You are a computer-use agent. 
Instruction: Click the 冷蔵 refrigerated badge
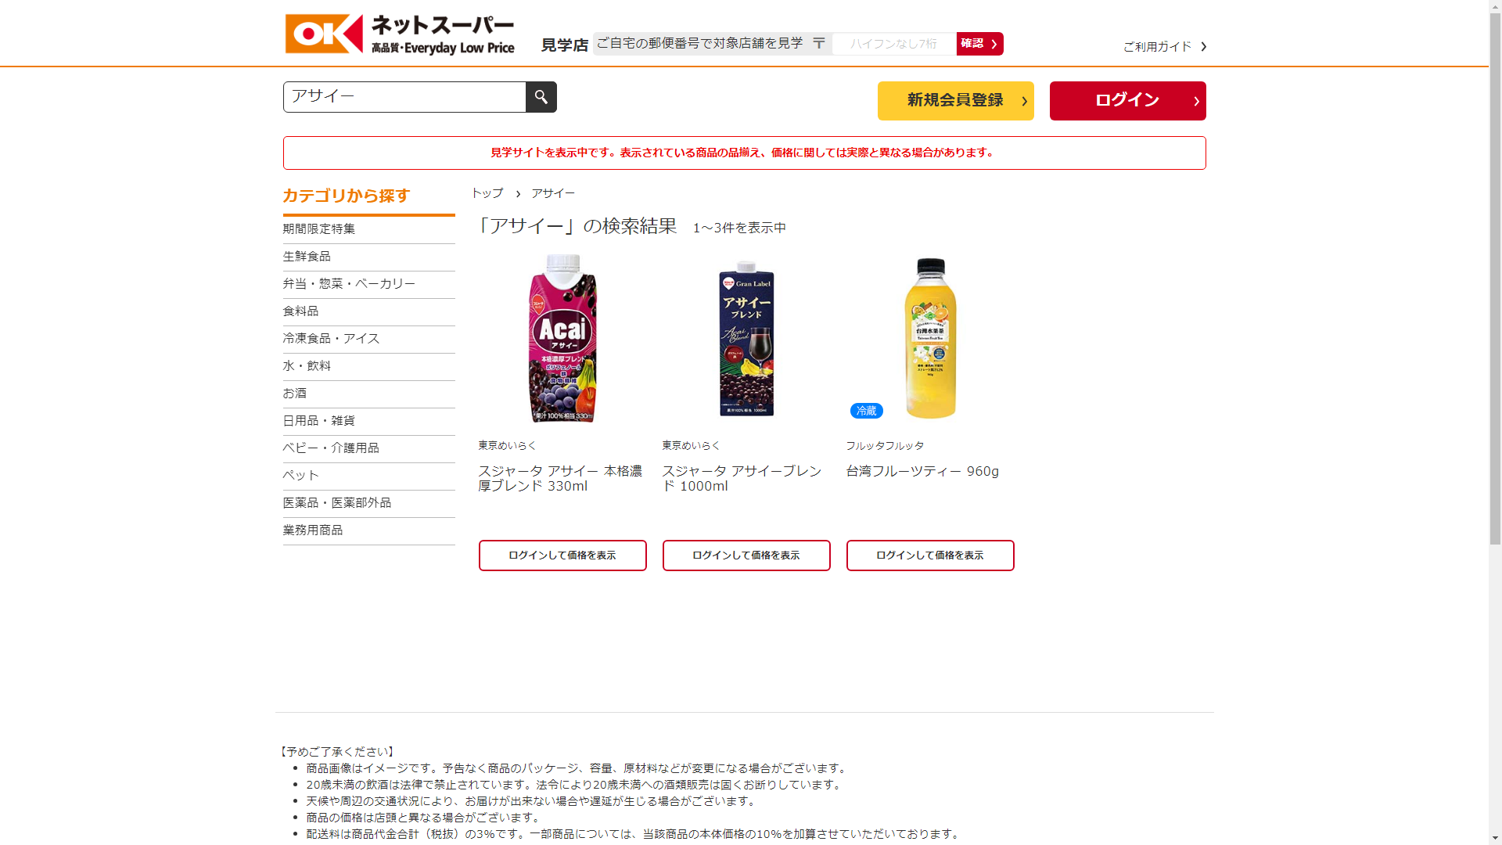click(866, 411)
